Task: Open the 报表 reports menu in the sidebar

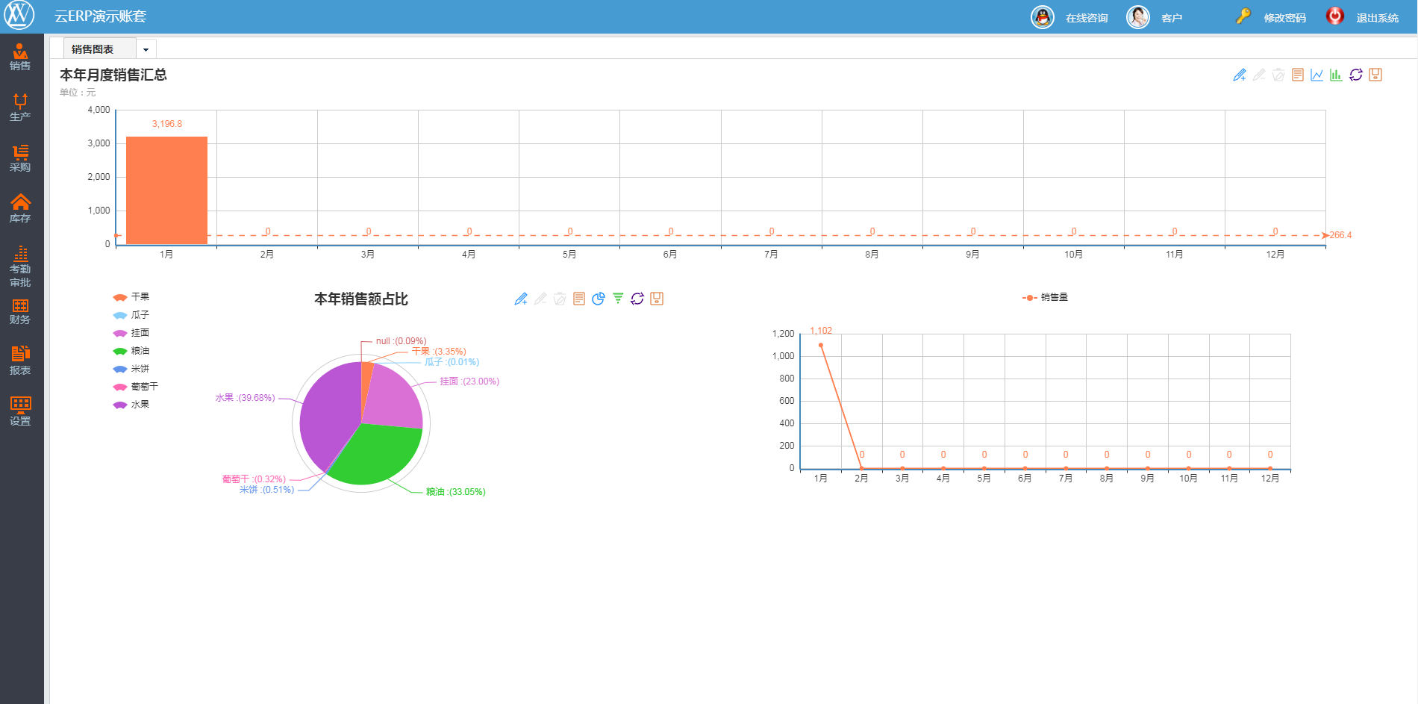Action: pyautogui.click(x=20, y=361)
